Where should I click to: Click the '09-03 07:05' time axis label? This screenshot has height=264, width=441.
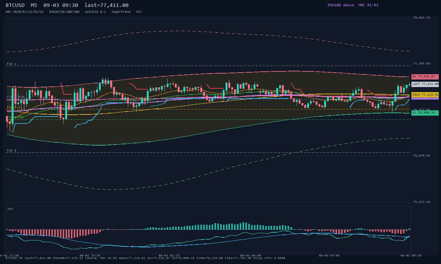(329, 256)
